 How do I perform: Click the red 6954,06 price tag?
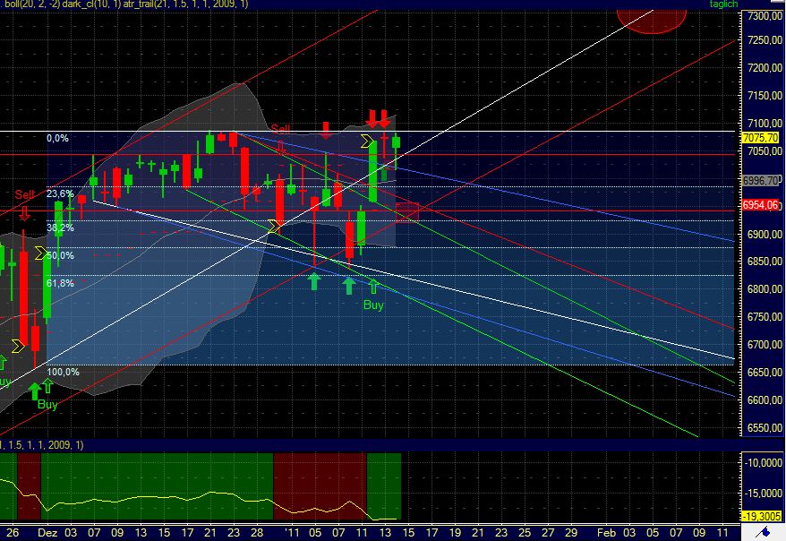coord(760,204)
